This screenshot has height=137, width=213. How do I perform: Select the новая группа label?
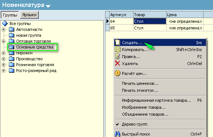29,35
